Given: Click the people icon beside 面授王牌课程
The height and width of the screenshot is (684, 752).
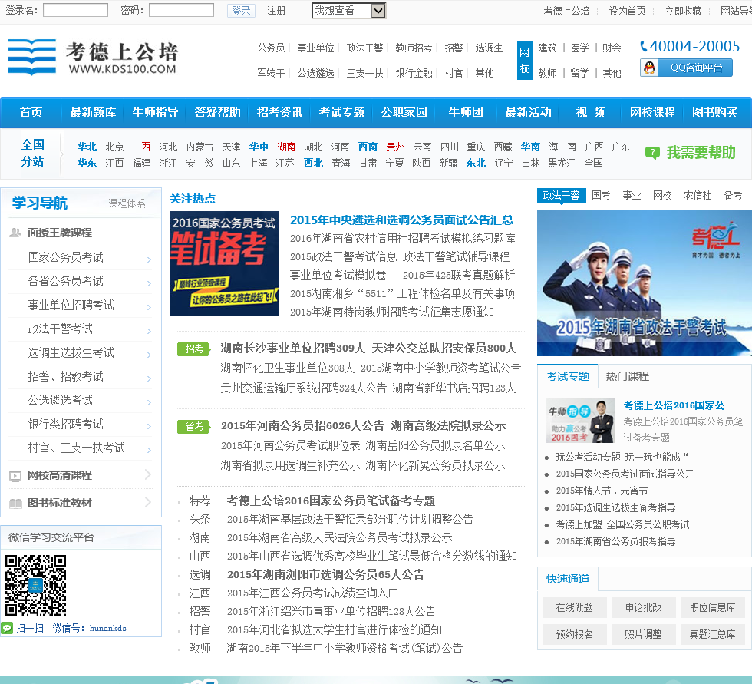Looking at the screenshot, I should 15,233.
